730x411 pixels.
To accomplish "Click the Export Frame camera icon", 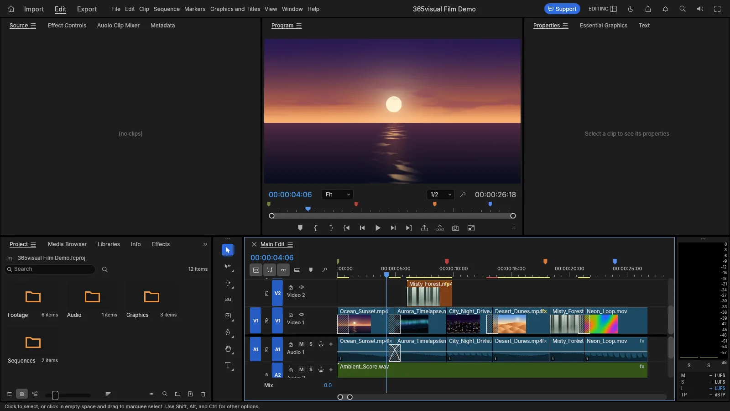I will [455, 228].
